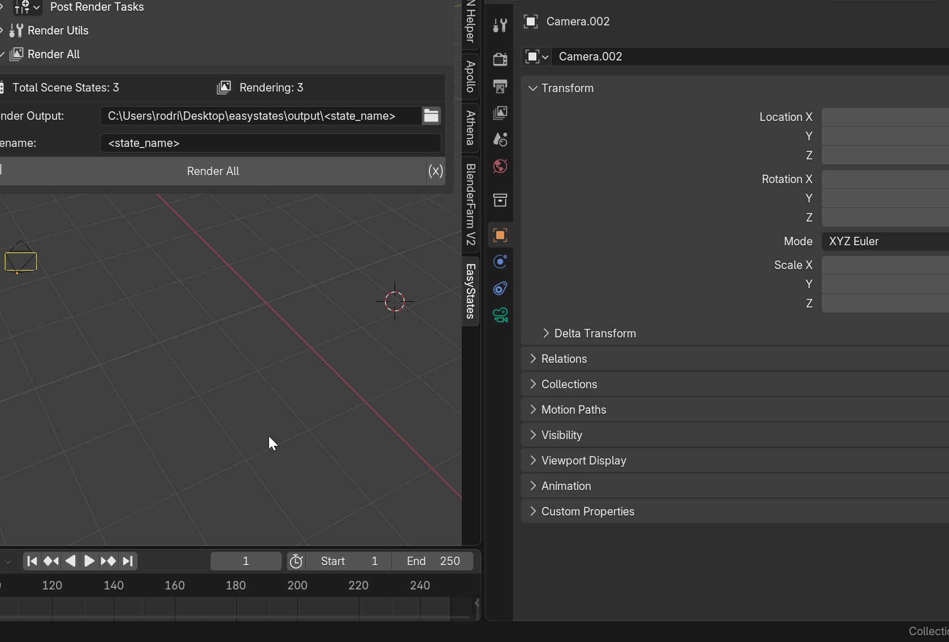Open the World properties globe icon
The width and height of the screenshot is (949, 642).
500,166
